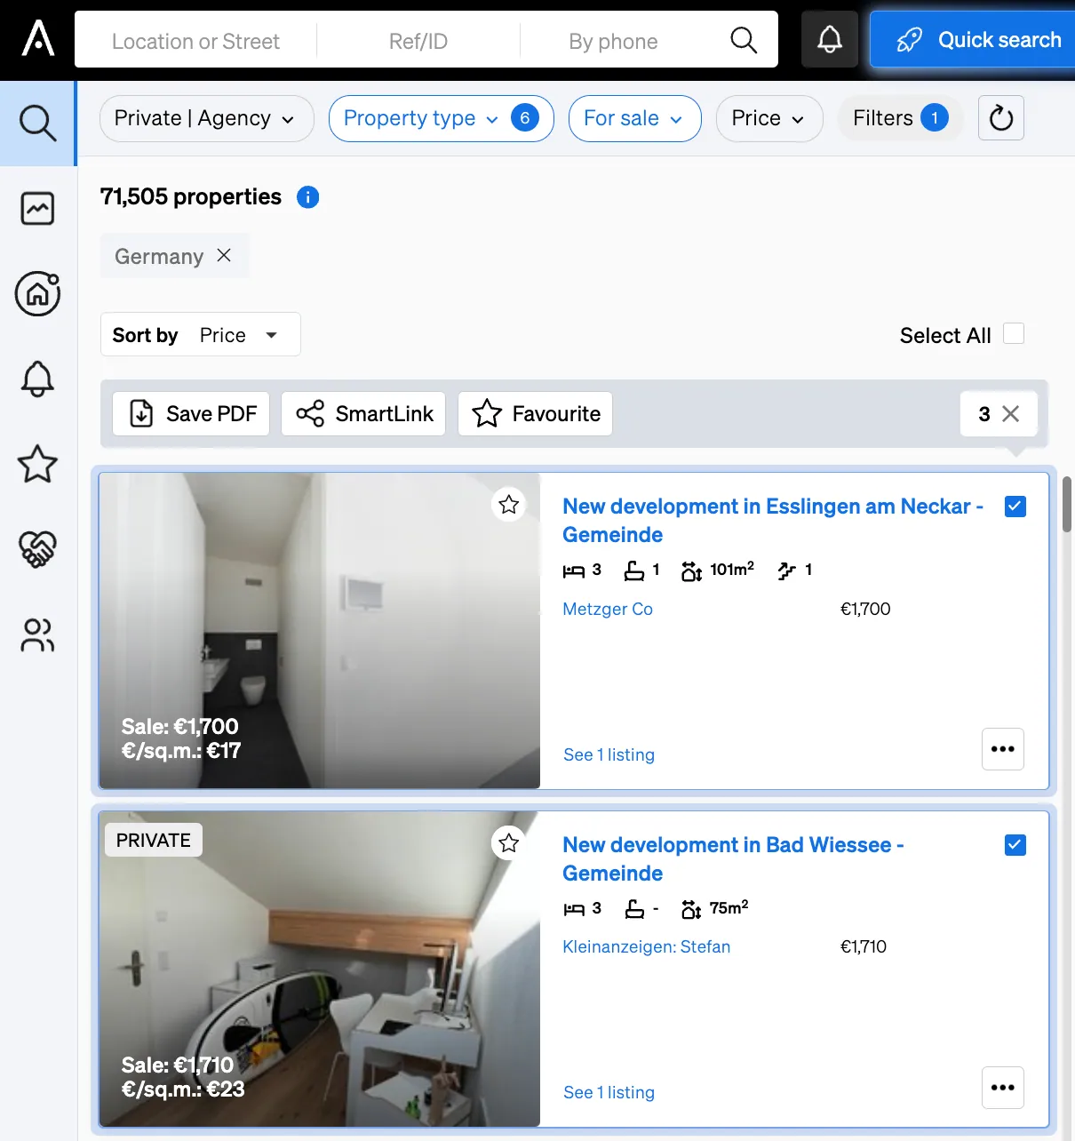Clear the 3 selected items count
1075x1141 pixels.
(x=1010, y=414)
